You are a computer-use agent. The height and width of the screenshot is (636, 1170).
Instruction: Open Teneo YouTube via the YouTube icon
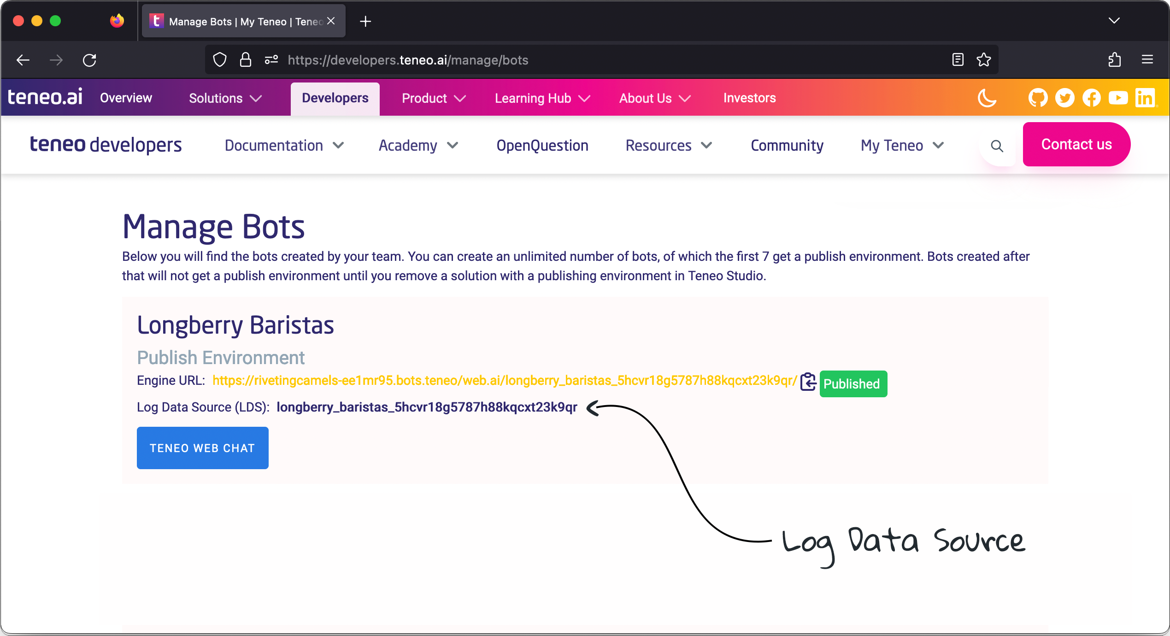click(x=1118, y=98)
